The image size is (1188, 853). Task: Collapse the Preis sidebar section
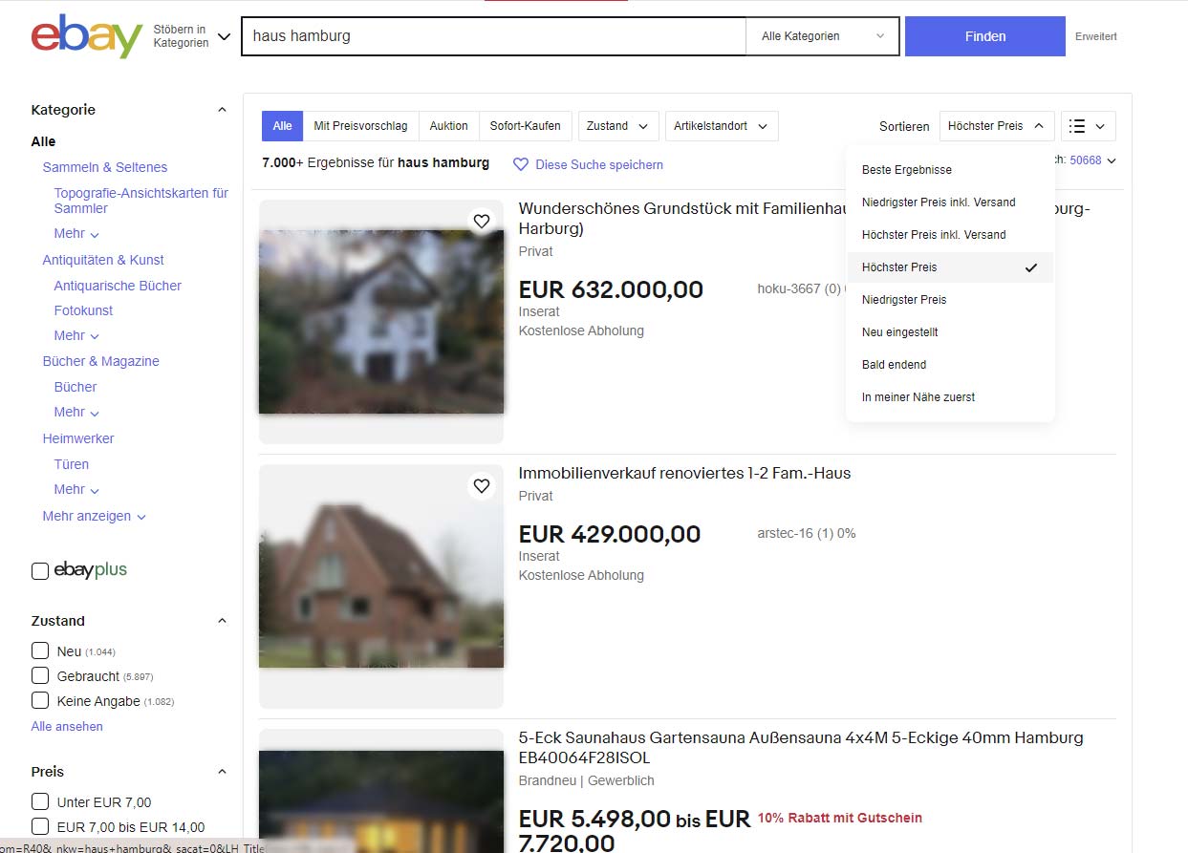[222, 772]
